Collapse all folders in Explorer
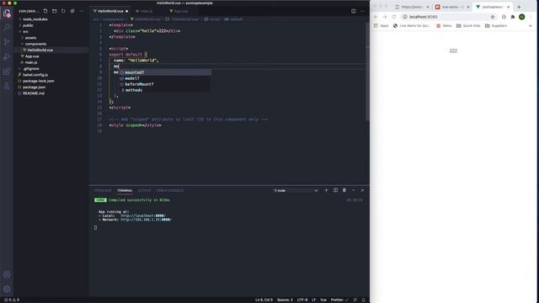 tap(72, 11)
